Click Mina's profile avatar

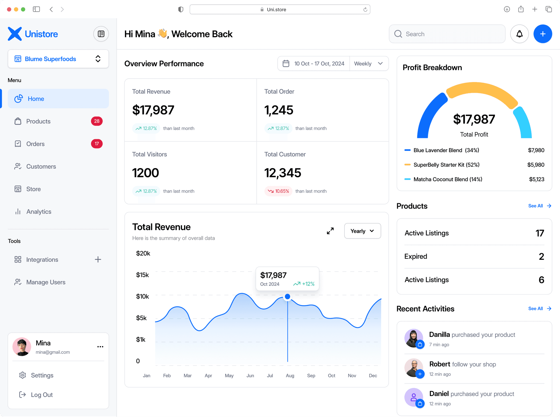tap(22, 347)
